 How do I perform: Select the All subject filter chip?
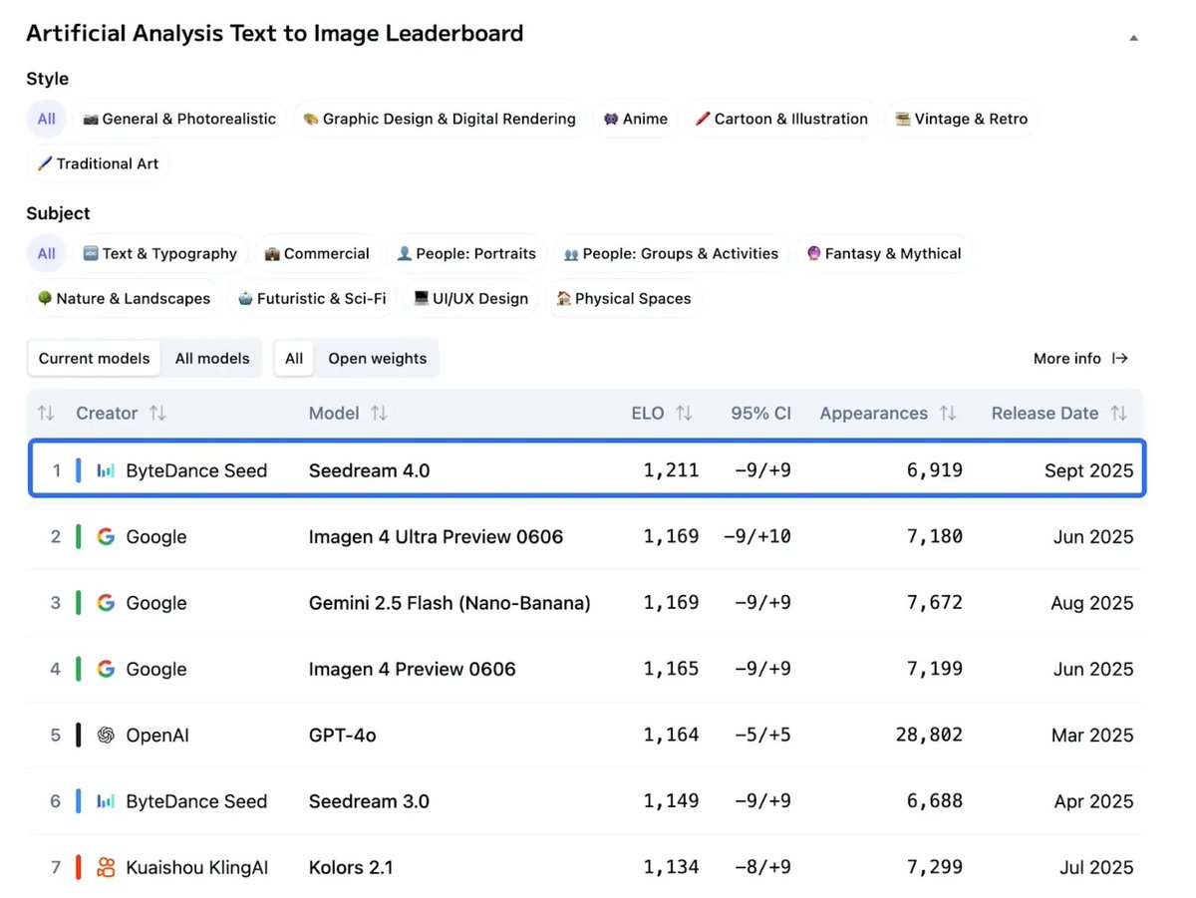click(x=47, y=253)
